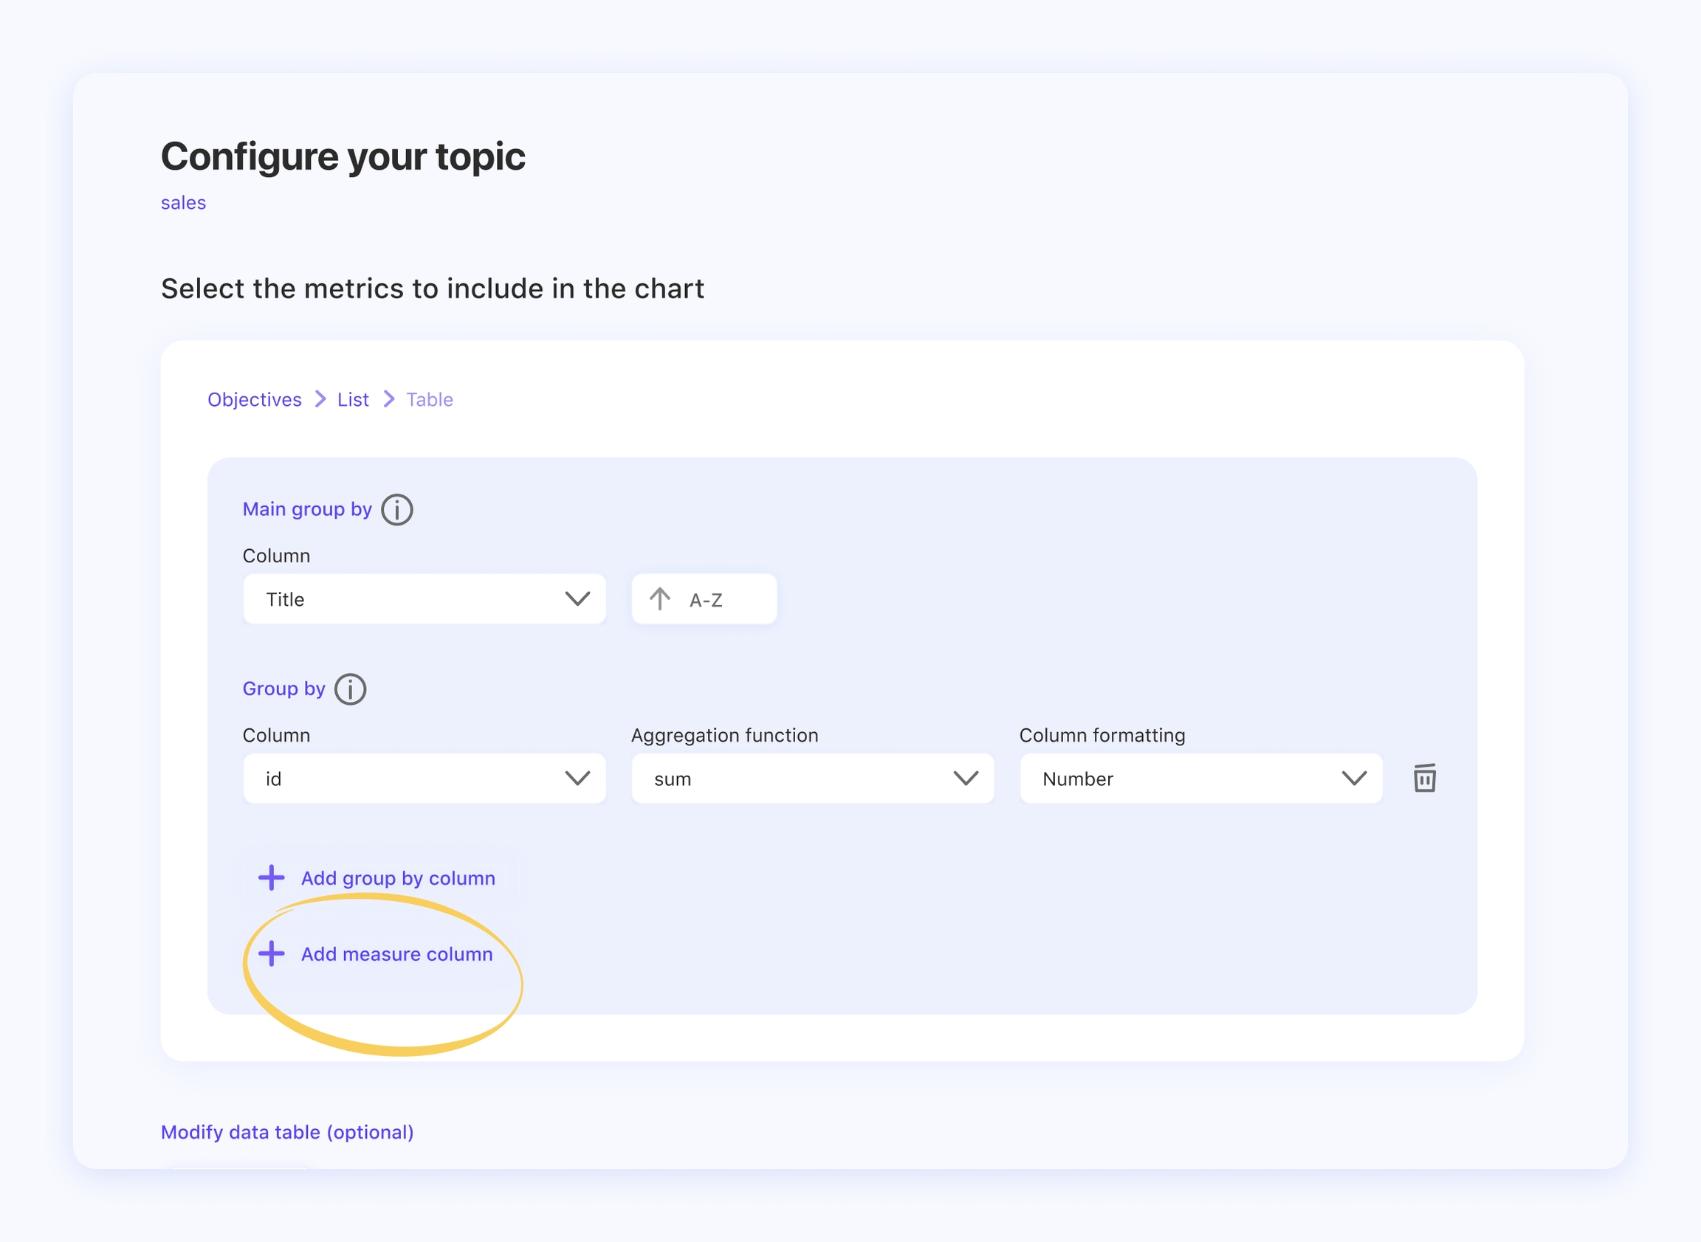1701x1242 pixels.
Task: Toggle the A-Z sort order button
Action: tap(704, 599)
